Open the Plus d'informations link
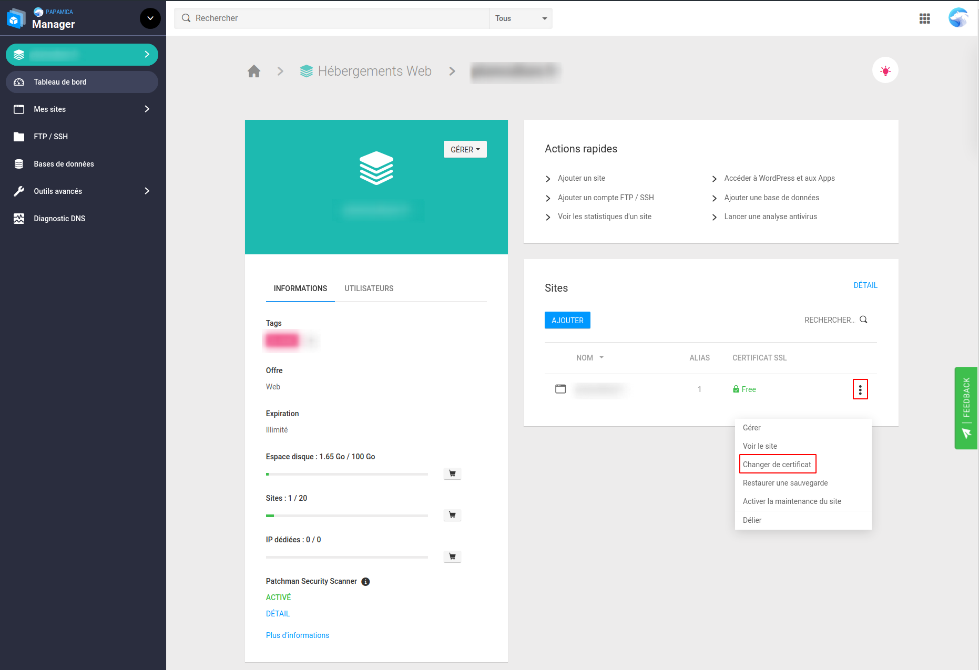 (297, 635)
